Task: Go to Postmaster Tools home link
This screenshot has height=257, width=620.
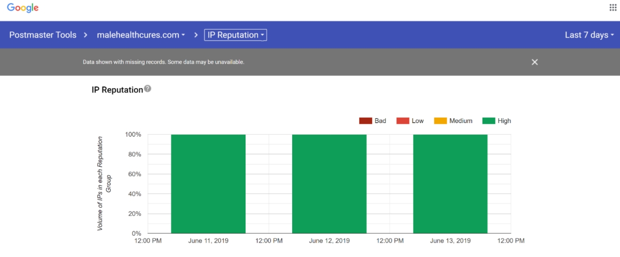Action: tap(43, 35)
